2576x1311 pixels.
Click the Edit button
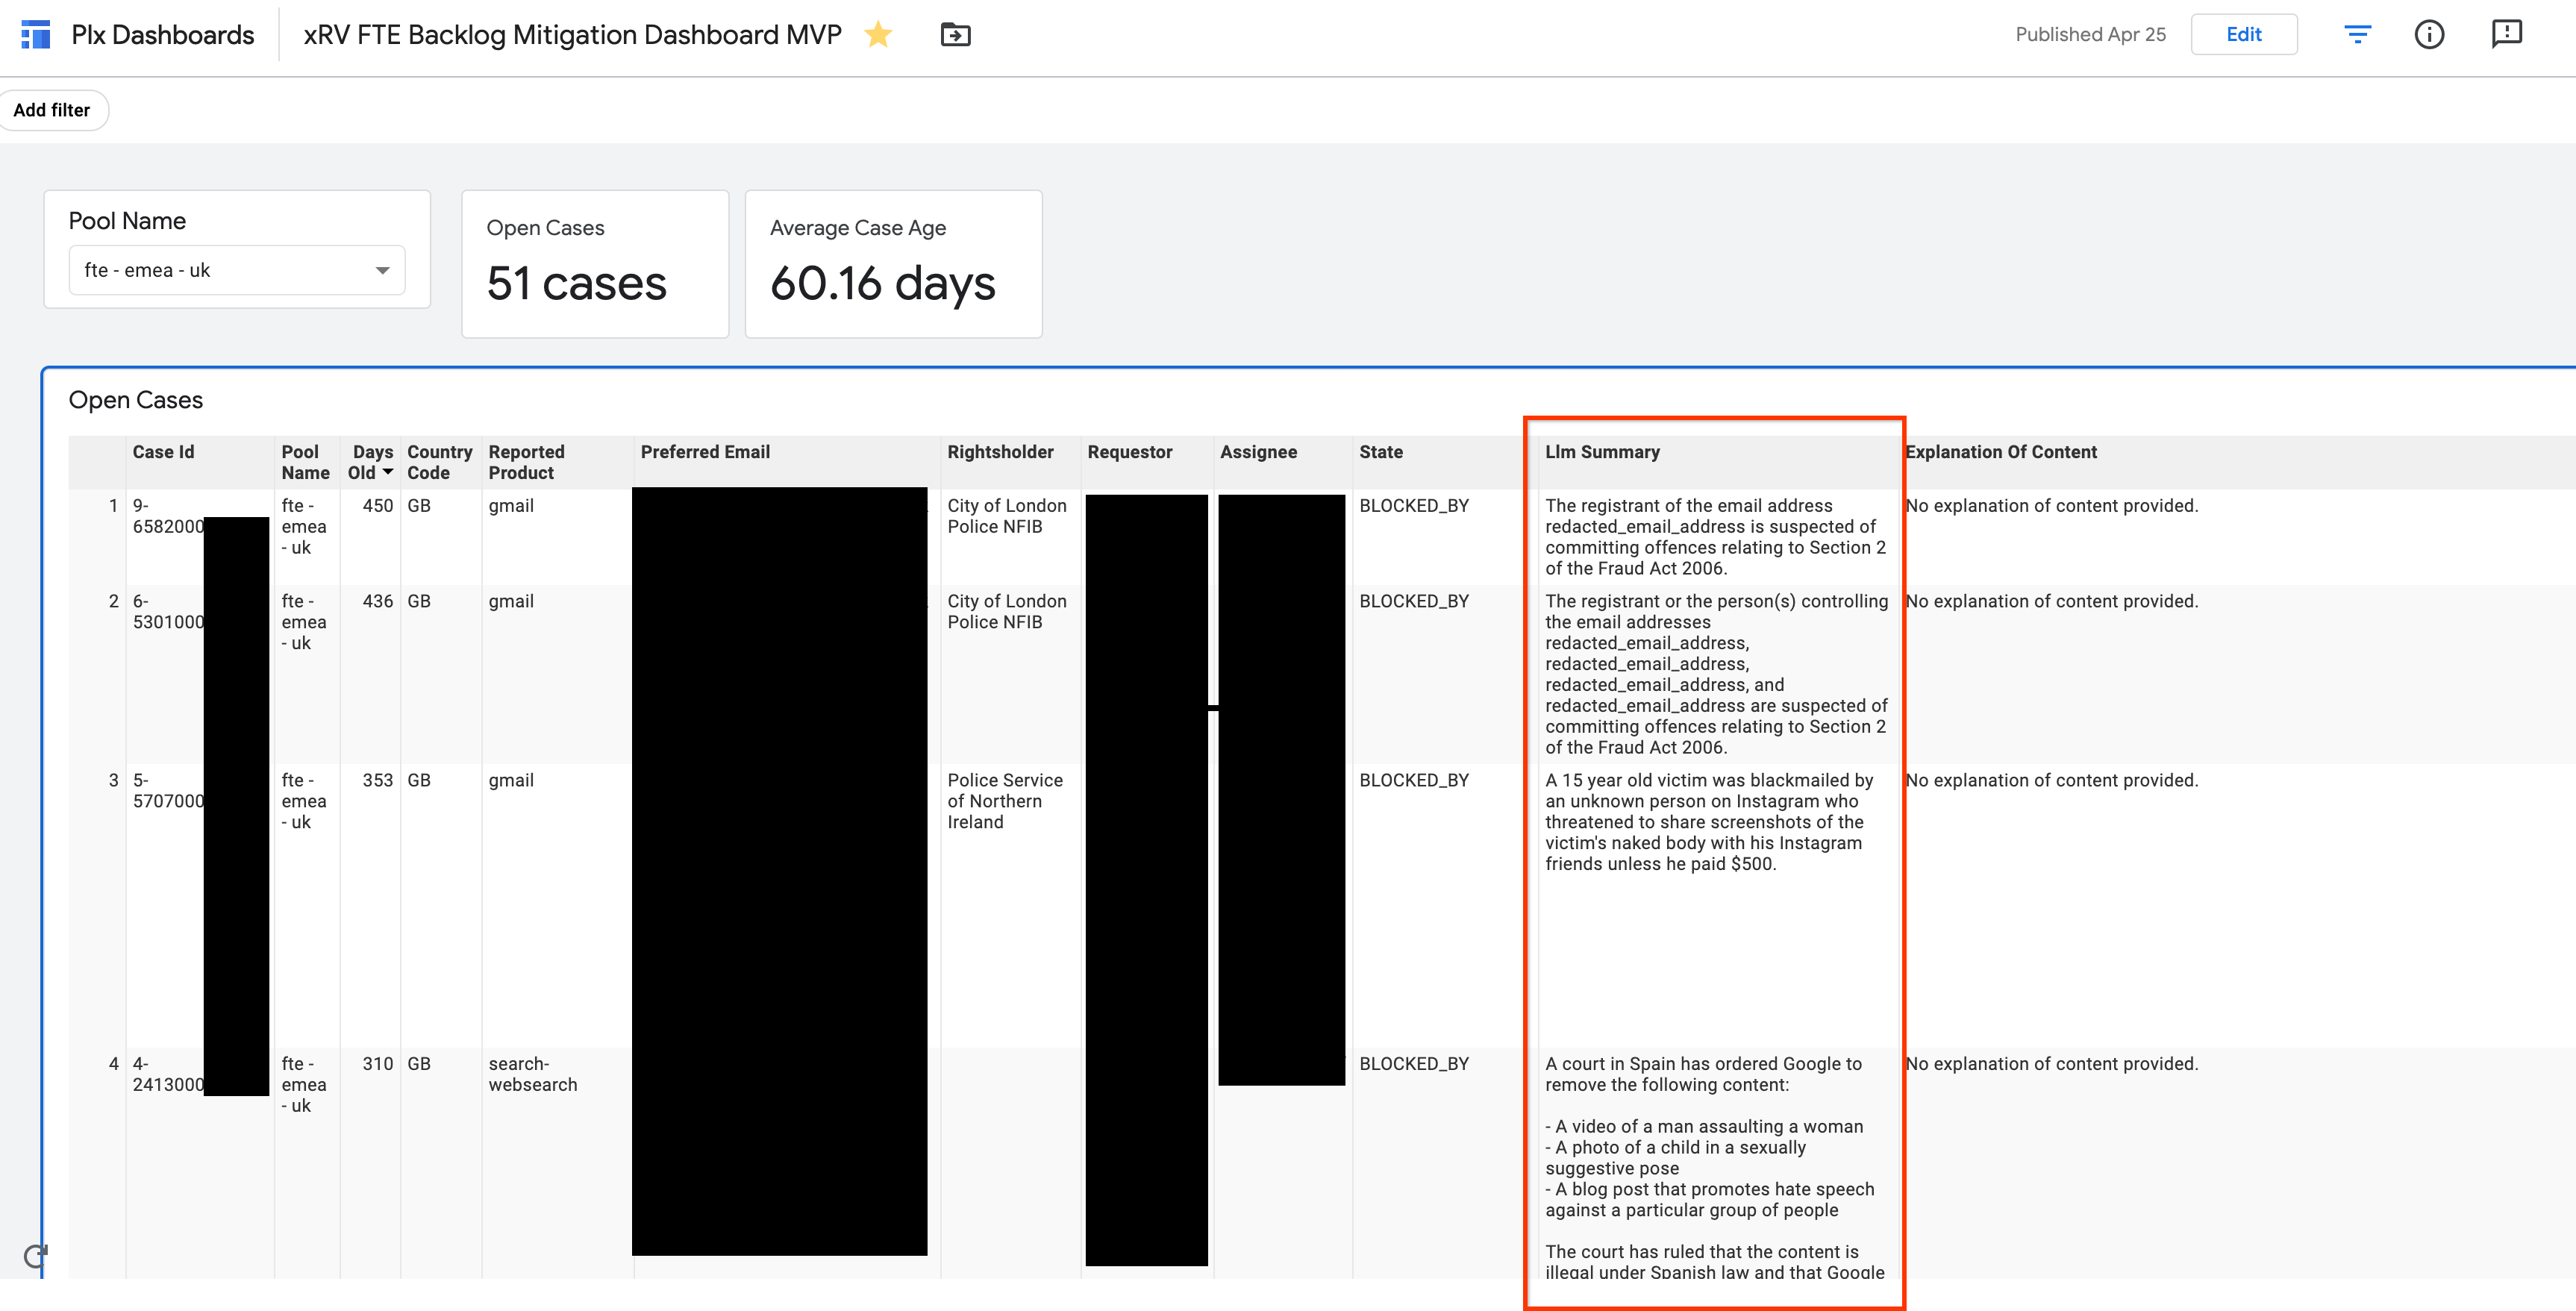[x=2243, y=35]
